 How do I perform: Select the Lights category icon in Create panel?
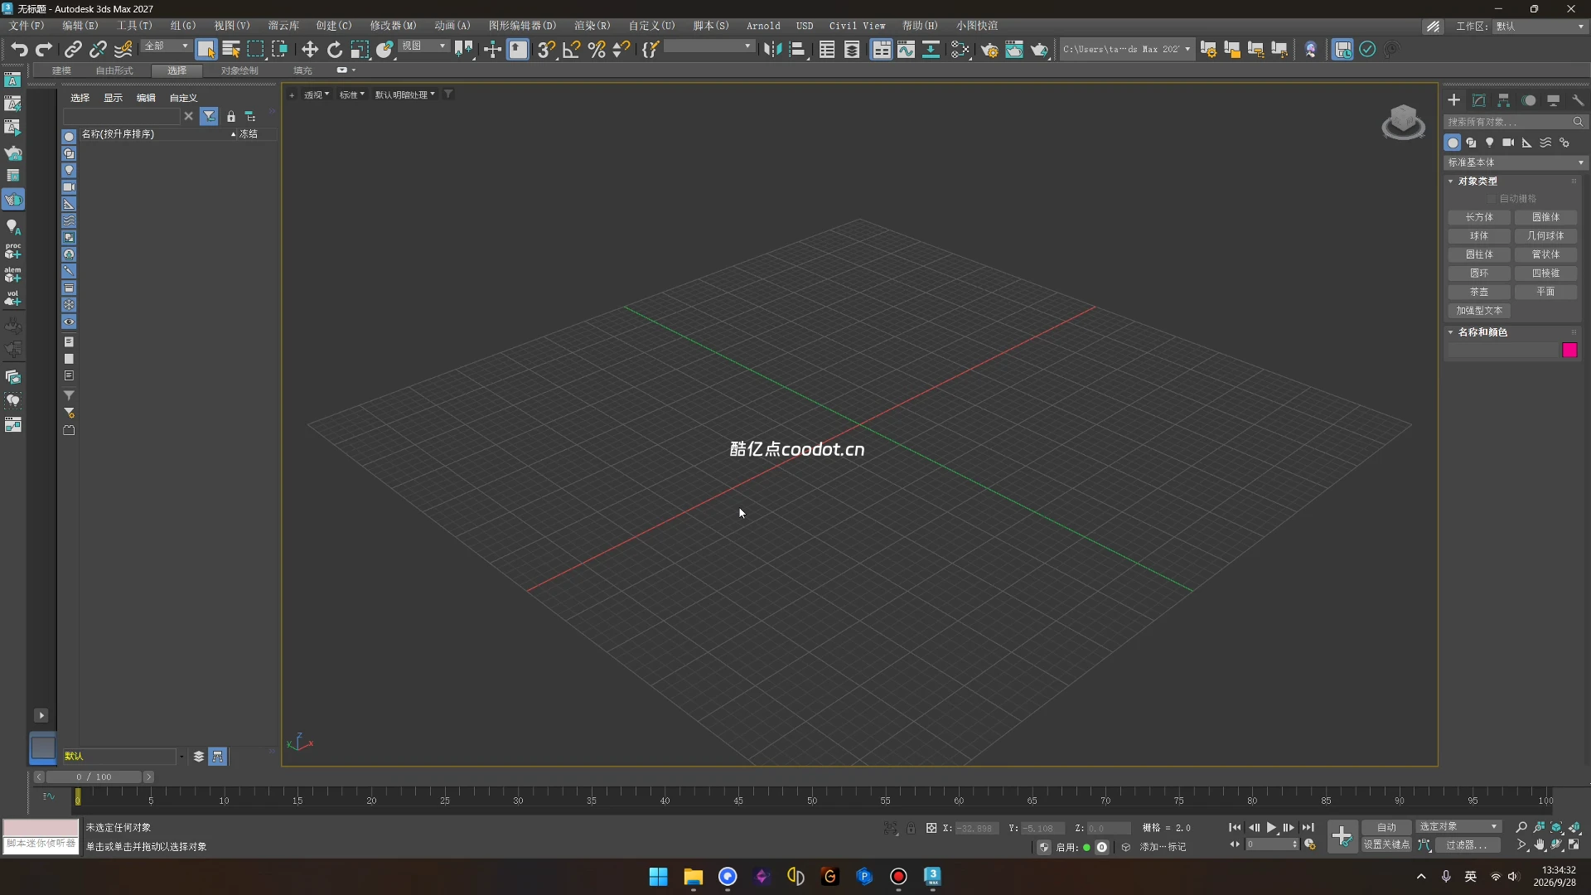[x=1490, y=143]
